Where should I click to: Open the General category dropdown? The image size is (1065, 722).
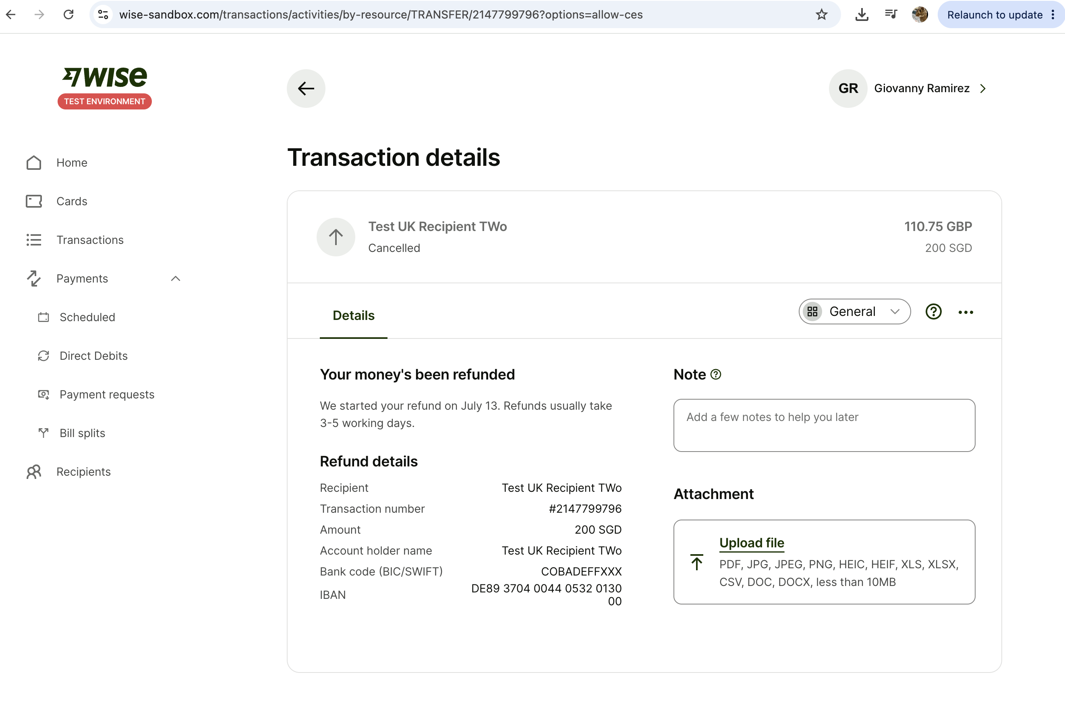pos(855,312)
